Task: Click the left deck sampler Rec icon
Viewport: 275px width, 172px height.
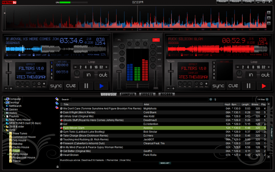Action: tap(44, 84)
